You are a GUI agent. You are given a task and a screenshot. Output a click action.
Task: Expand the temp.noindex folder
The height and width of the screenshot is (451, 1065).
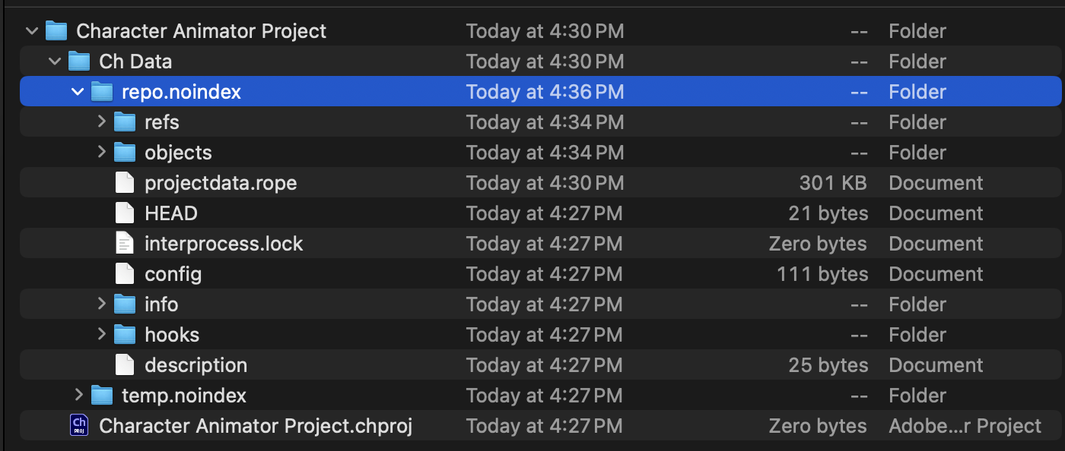(x=78, y=396)
